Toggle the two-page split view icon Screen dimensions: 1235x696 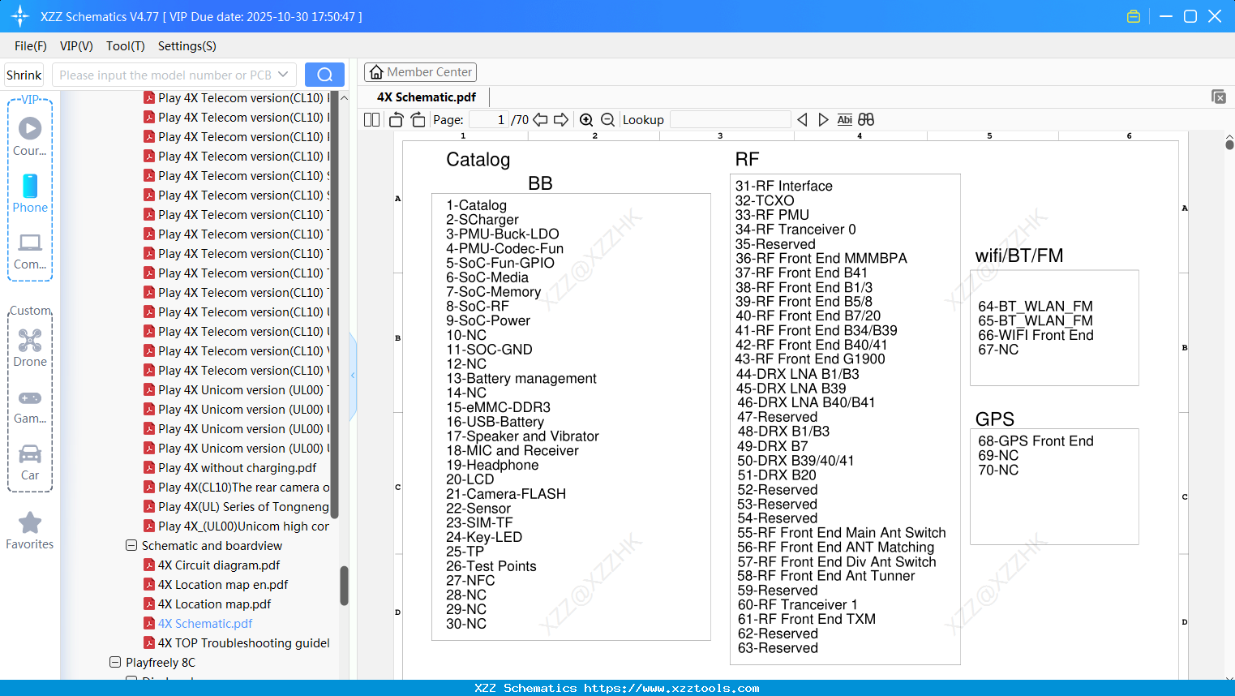click(x=371, y=119)
